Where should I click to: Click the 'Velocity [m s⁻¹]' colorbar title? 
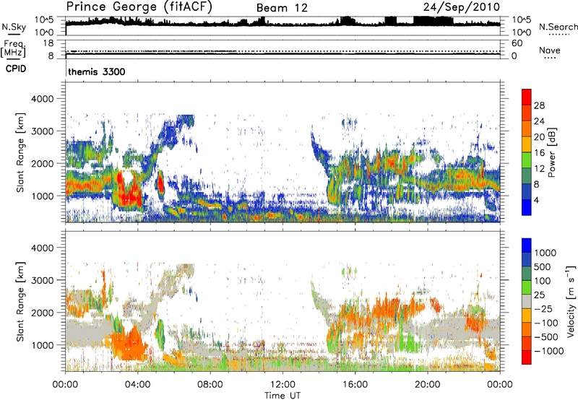click(571, 301)
